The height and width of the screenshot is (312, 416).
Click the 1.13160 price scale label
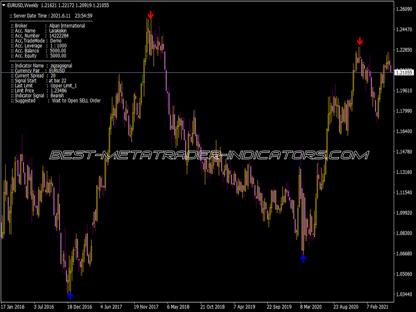pyautogui.click(x=404, y=172)
